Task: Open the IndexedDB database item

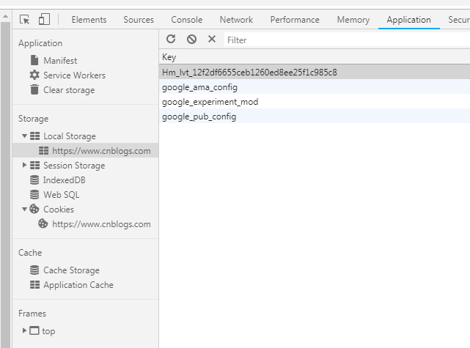Action: pos(64,180)
